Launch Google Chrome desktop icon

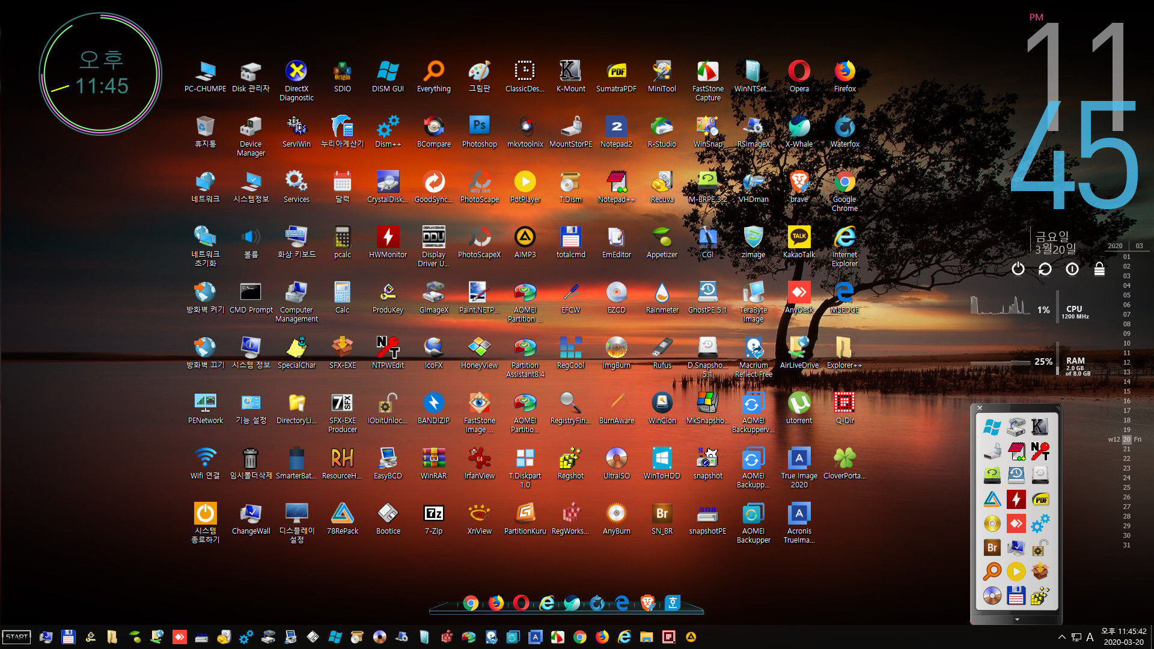pos(844,191)
